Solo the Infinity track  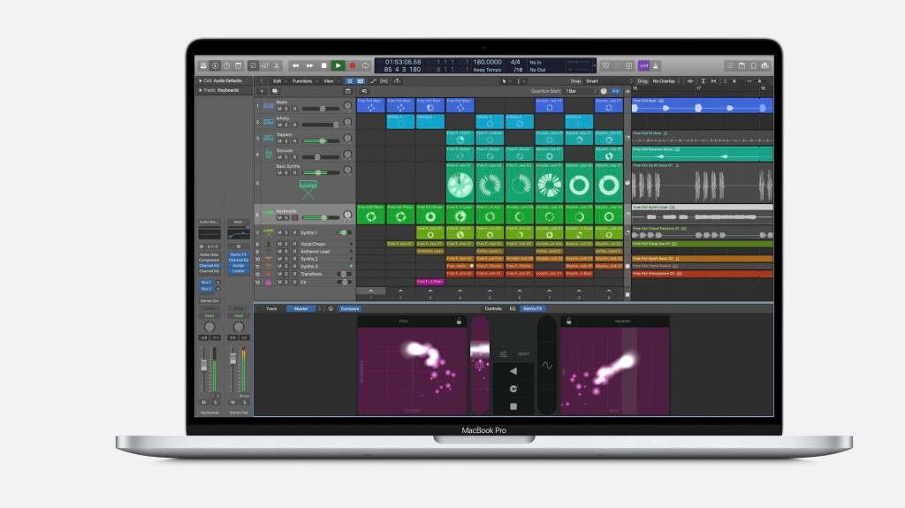(x=287, y=125)
